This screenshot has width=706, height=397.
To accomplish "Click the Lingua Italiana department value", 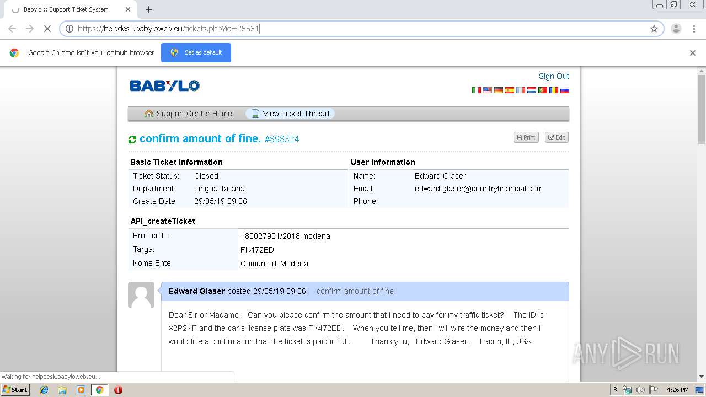I will click(x=220, y=189).
